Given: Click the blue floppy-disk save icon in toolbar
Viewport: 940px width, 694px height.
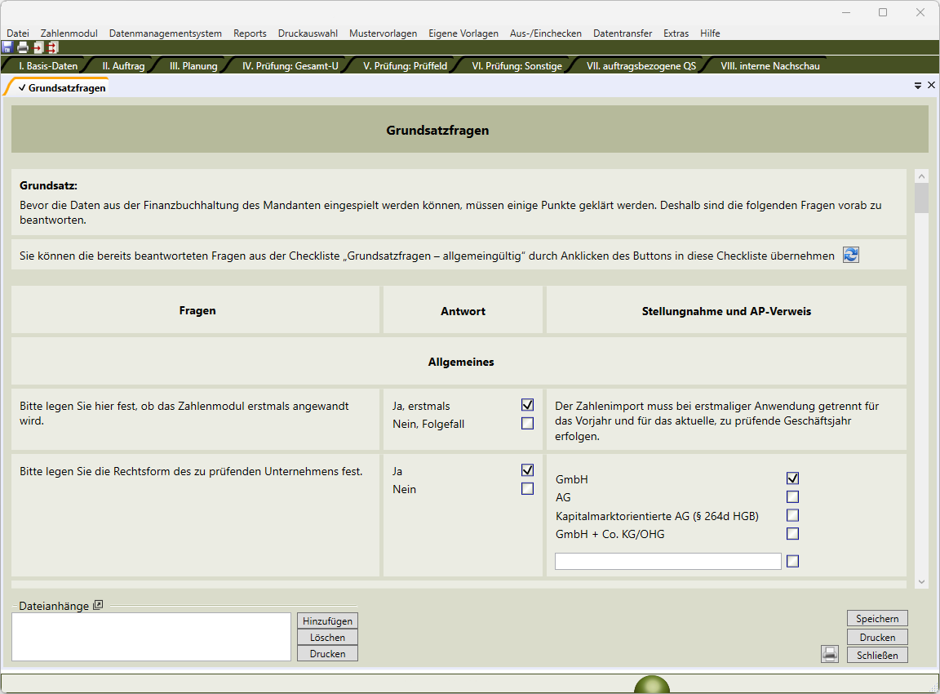Looking at the screenshot, I should click(7, 47).
